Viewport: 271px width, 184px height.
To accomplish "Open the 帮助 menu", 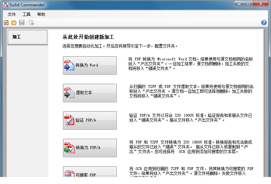I will point(41,14).
